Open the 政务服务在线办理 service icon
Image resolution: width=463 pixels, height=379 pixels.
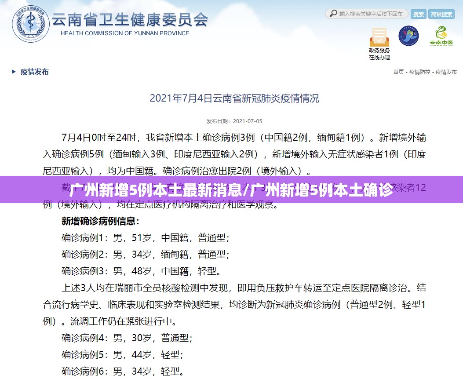click(379, 44)
